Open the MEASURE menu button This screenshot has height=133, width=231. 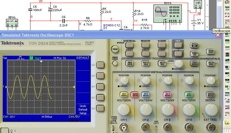[146, 45]
